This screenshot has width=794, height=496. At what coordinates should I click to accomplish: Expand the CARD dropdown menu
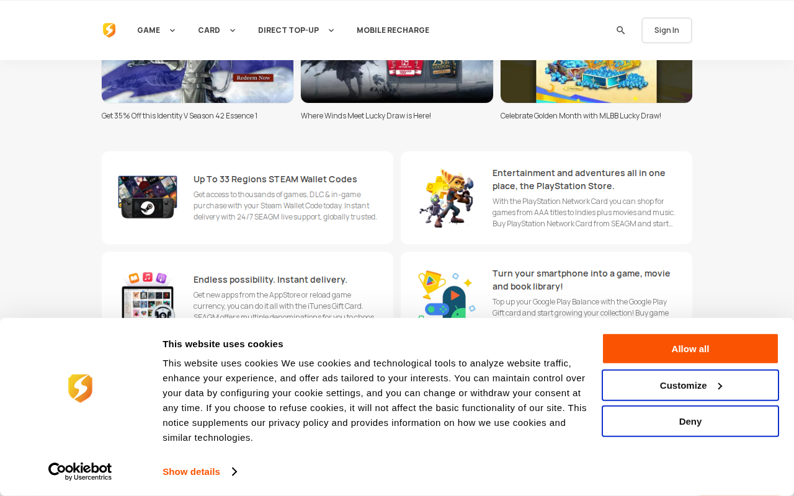point(216,30)
